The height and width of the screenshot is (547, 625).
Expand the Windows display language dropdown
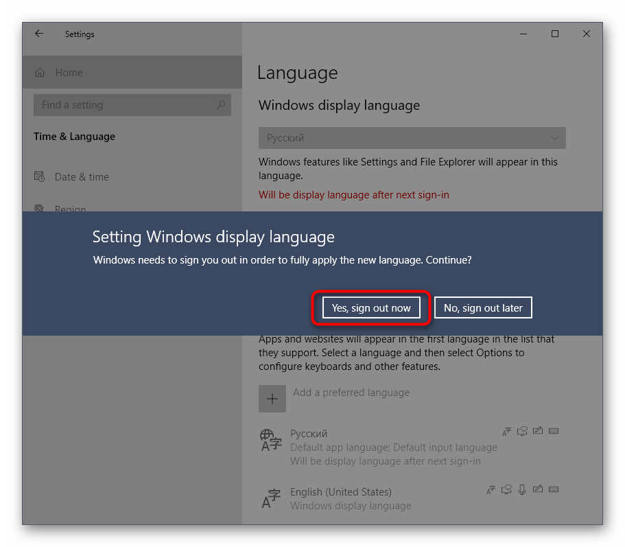pyautogui.click(x=412, y=138)
